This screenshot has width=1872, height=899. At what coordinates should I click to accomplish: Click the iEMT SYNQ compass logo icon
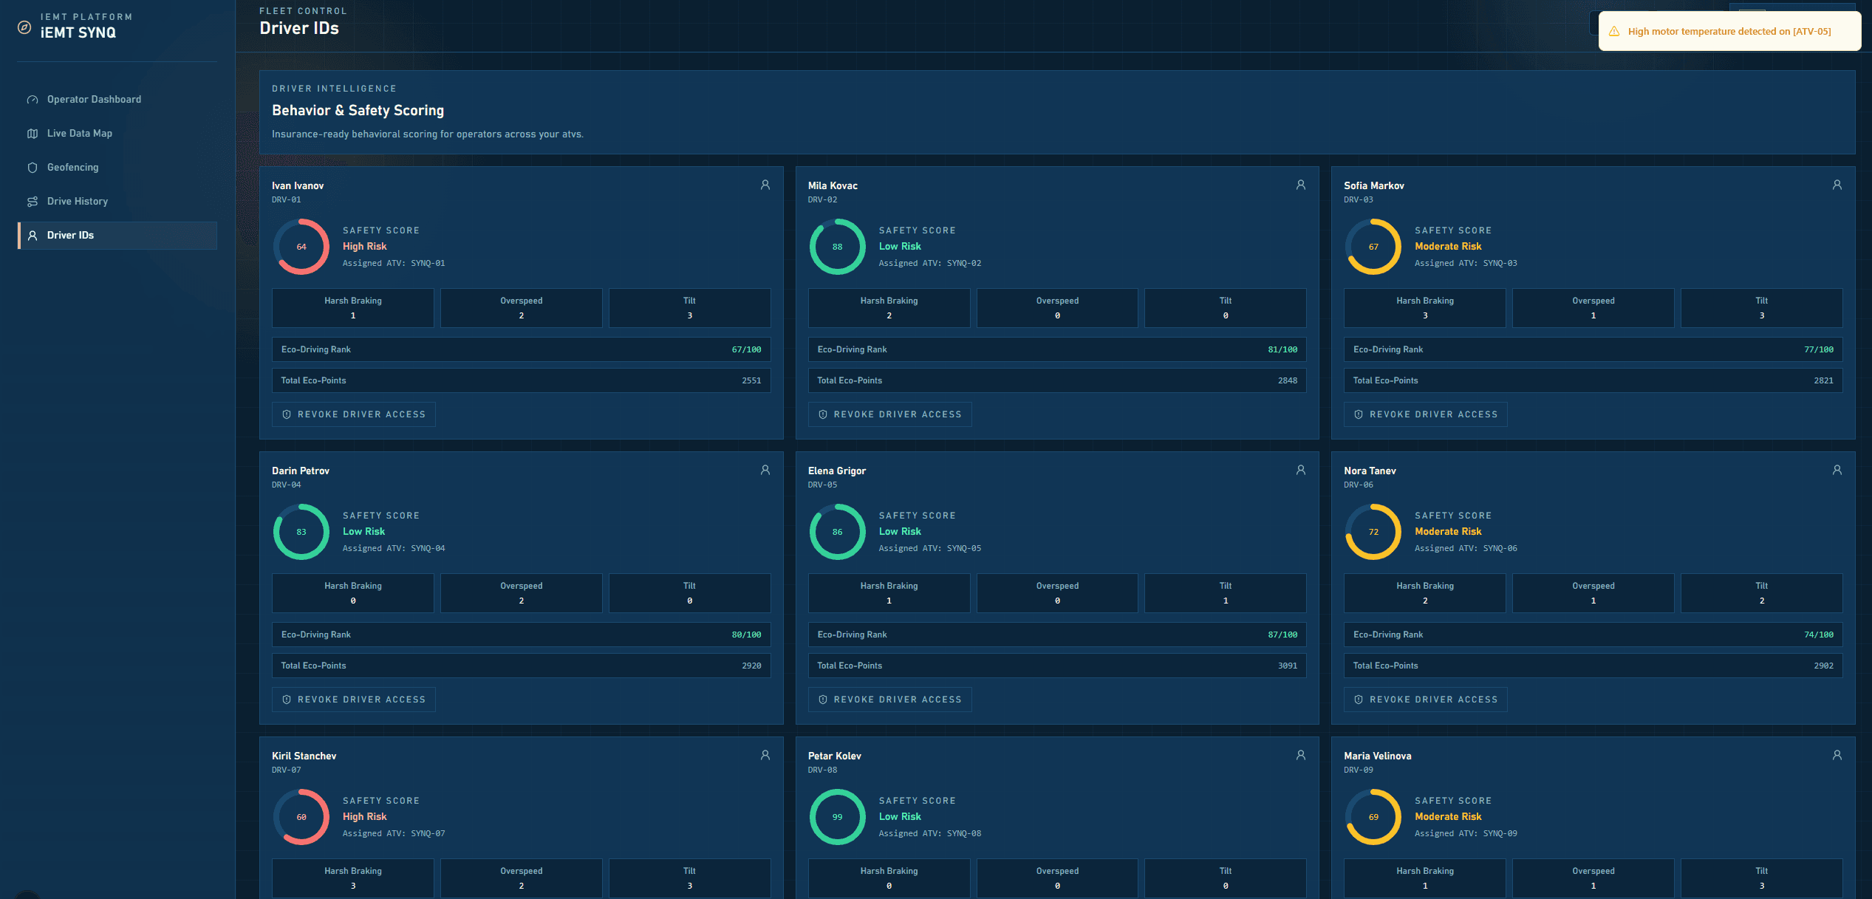click(x=24, y=27)
